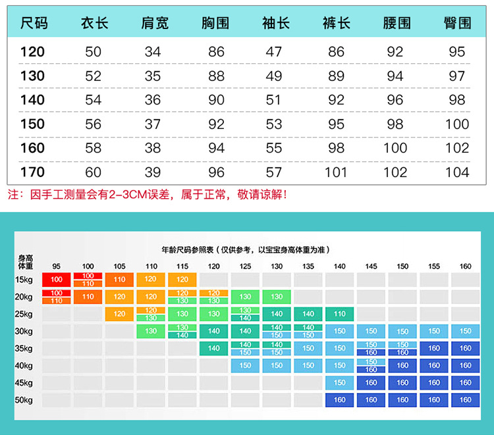The width and height of the screenshot is (494, 435).
Task: Click size 120 row label in size table
Action: 32,52
